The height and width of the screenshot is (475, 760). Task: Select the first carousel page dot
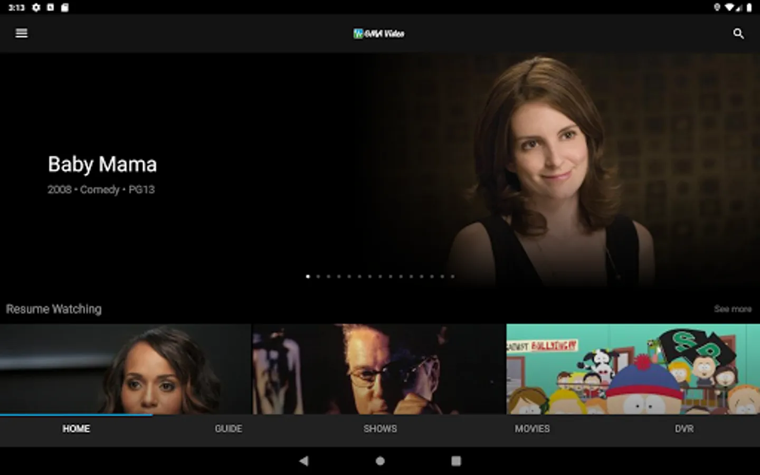tap(308, 277)
